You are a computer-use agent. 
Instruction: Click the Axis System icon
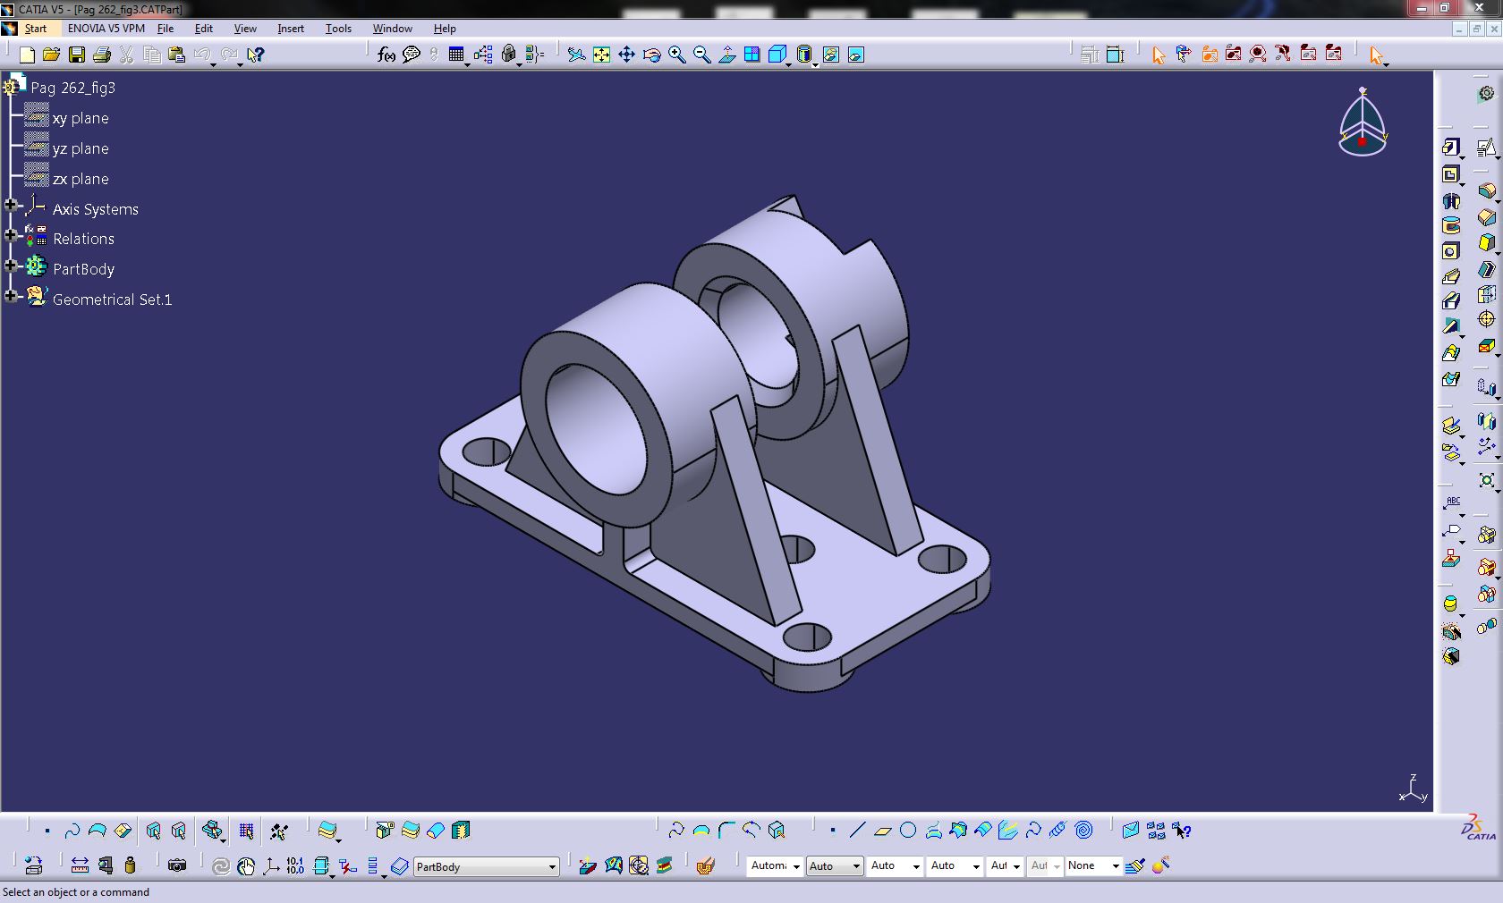coord(271,865)
